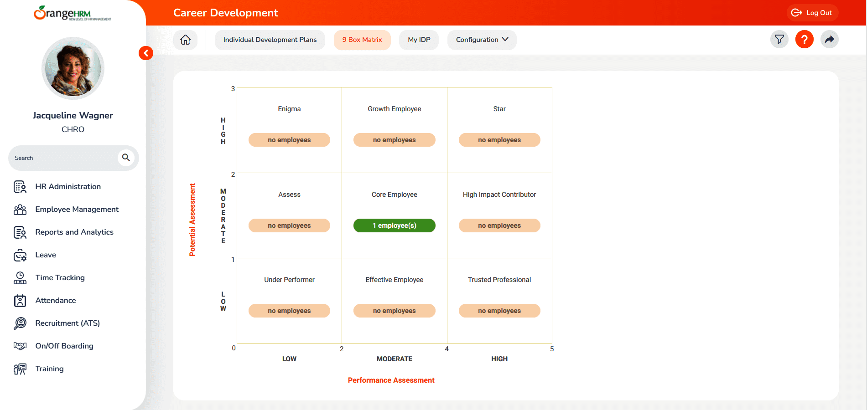Image resolution: width=867 pixels, height=410 pixels.
Task: Click the Log Out button
Action: [812, 13]
